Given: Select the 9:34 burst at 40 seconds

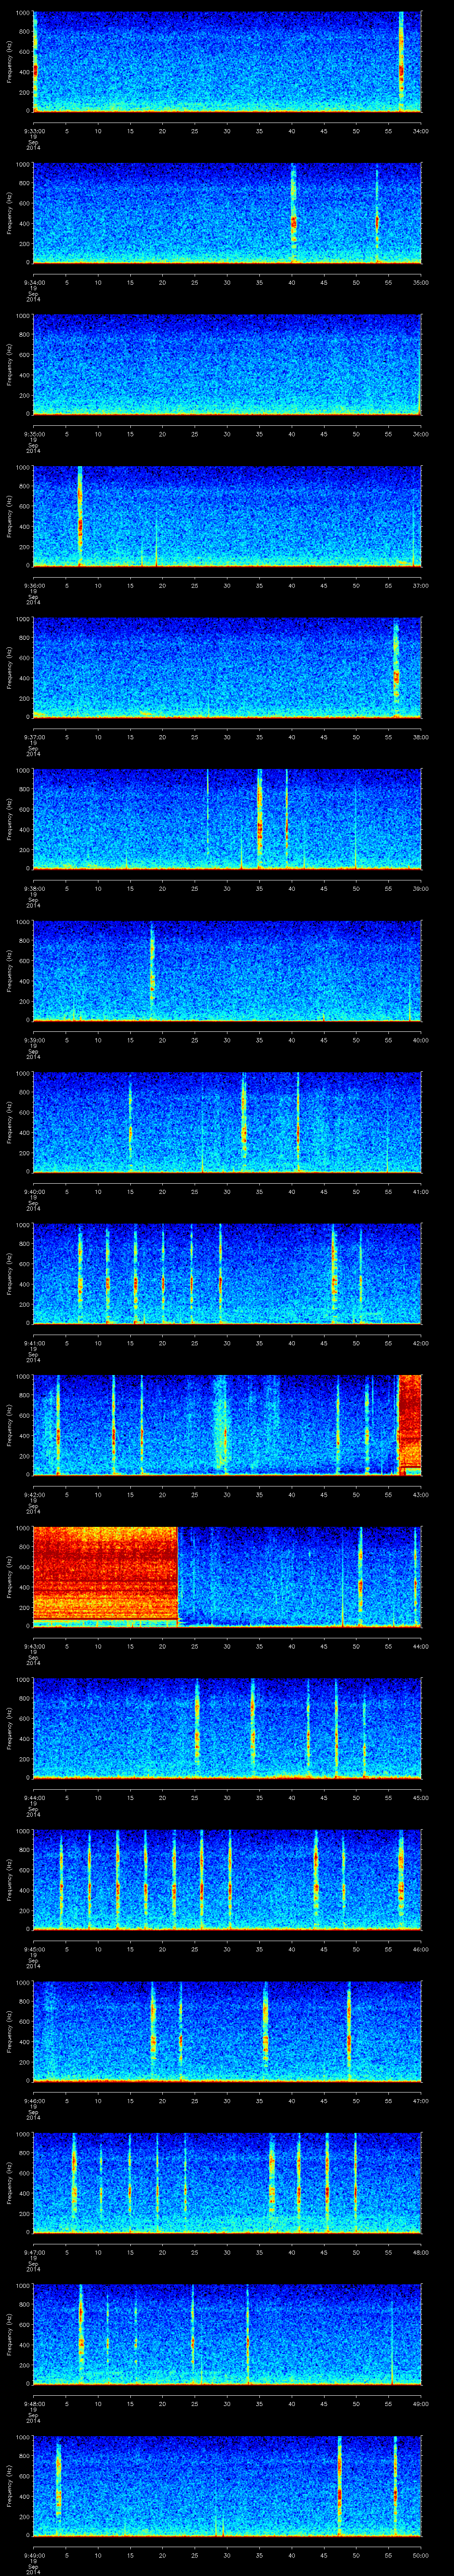Looking at the screenshot, I should click(x=294, y=222).
